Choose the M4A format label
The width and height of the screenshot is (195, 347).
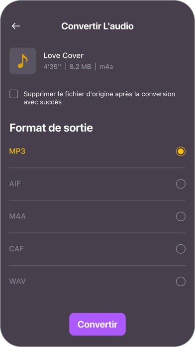[x=17, y=216]
